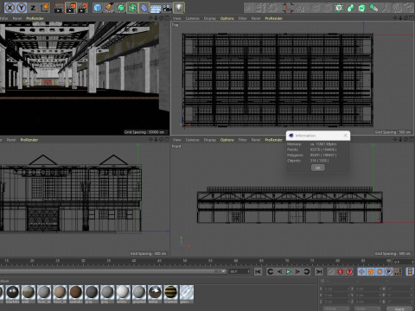Toggle the X-axis lock
The width and height of the screenshot is (415, 311).
point(10,8)
